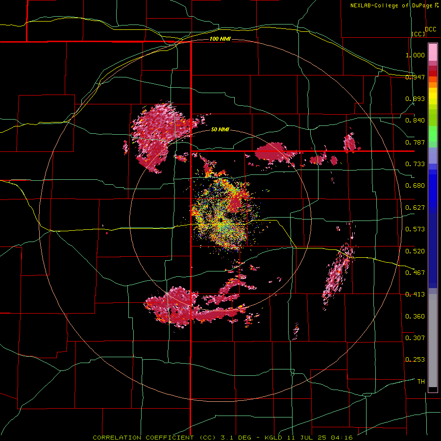Click the 0.467 scale value
This screenshot has width=441, height=441.
coord(415,272)
